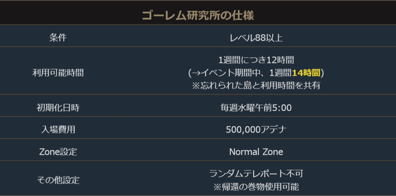This screenshot has width=396, height=196.
Task: Click the ※忘れられた島と利用時間を共有 note
Action: click(256, 86)
